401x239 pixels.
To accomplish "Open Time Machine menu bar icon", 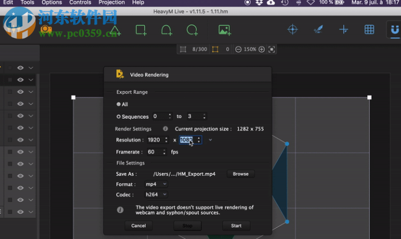I will point(284,2).
